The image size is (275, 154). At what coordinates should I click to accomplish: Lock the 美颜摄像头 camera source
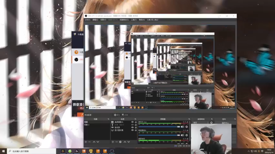tap(135, 122)
